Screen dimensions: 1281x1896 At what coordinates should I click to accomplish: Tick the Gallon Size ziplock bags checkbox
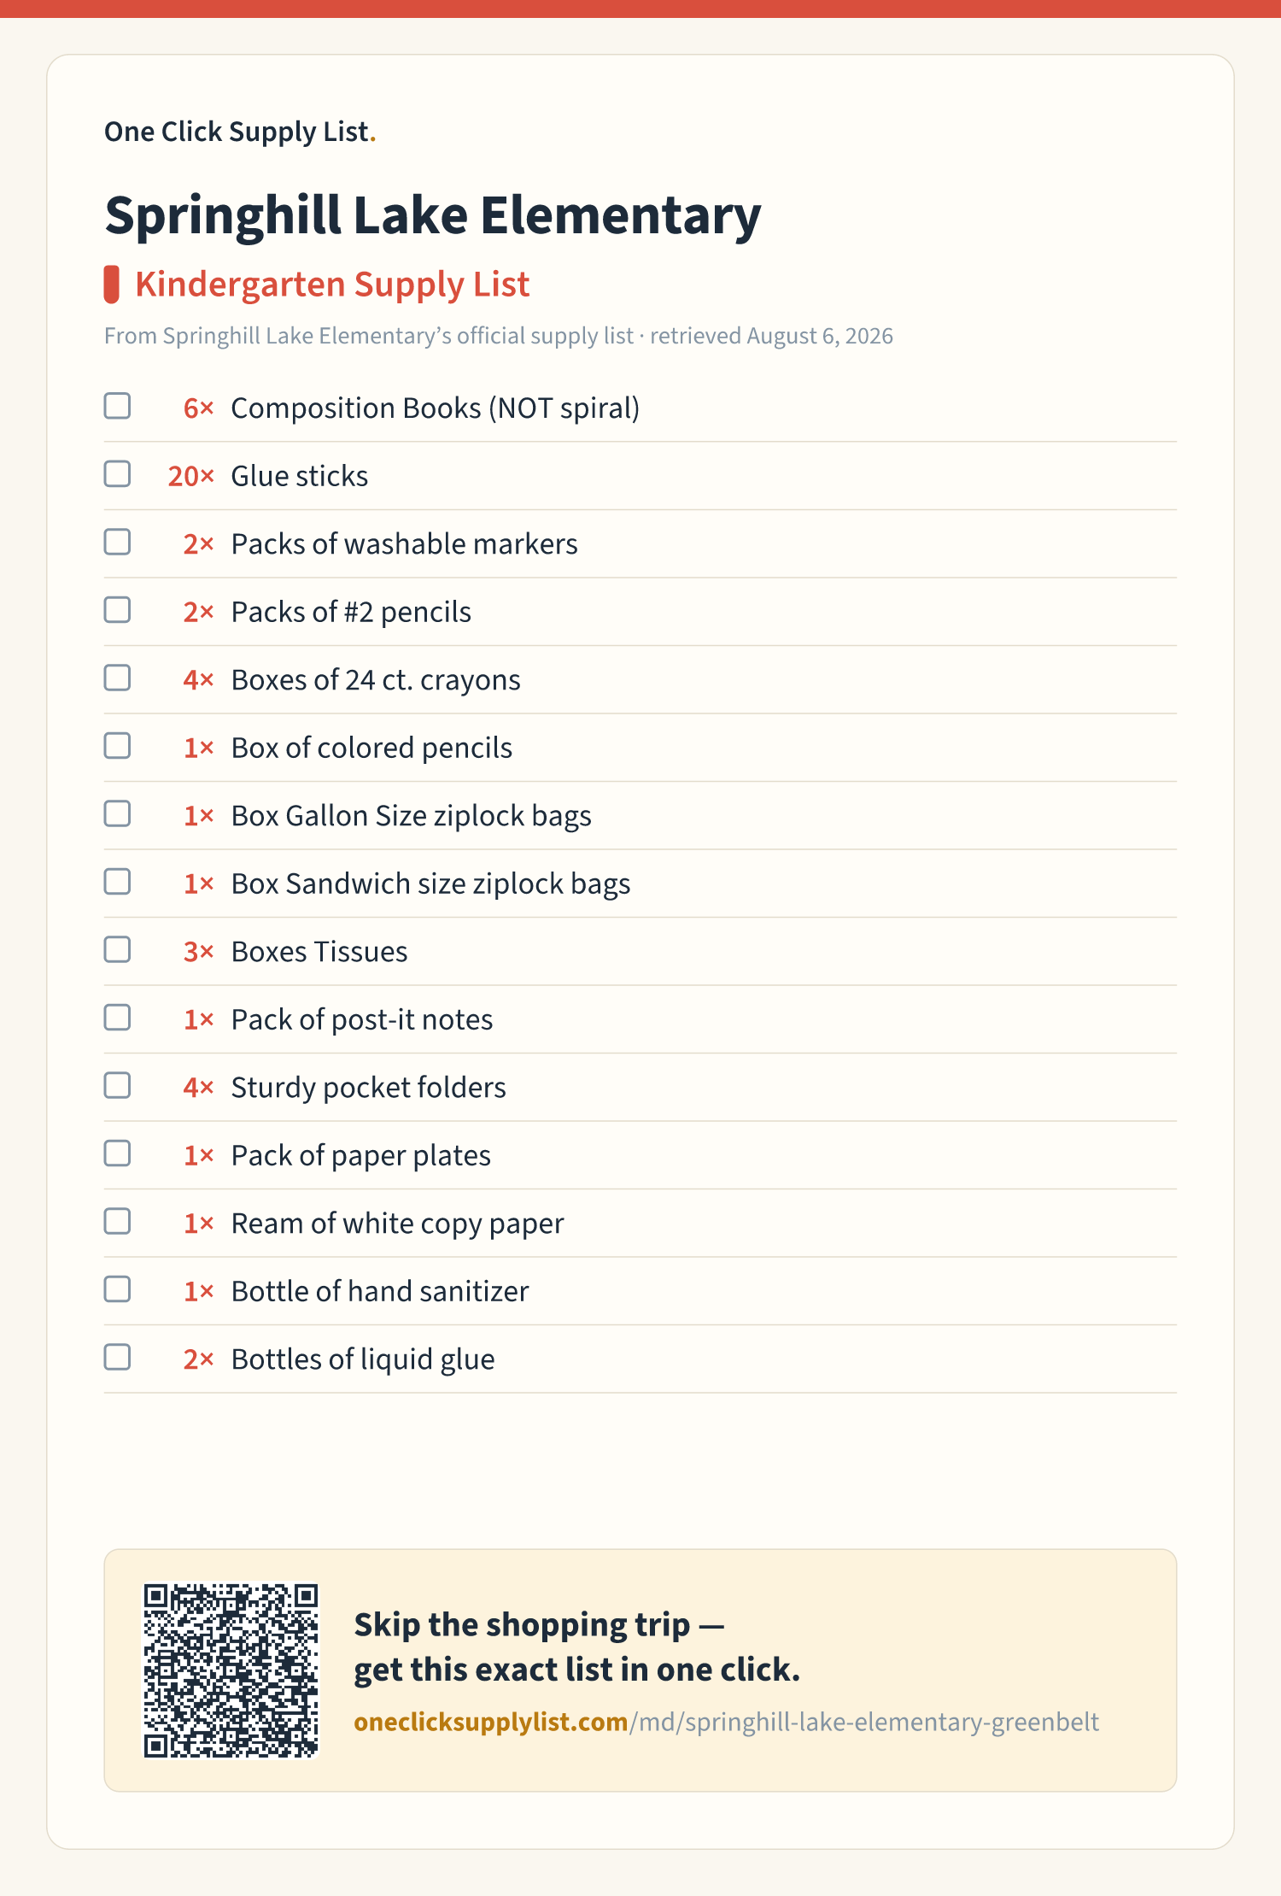pos(117,813)
